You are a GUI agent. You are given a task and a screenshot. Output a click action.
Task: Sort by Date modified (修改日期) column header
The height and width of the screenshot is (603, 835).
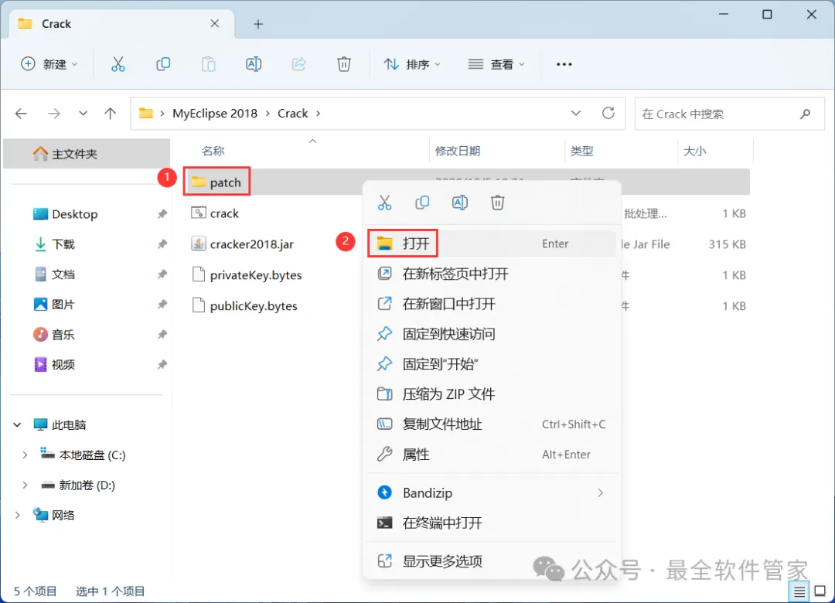pos(458,152)
